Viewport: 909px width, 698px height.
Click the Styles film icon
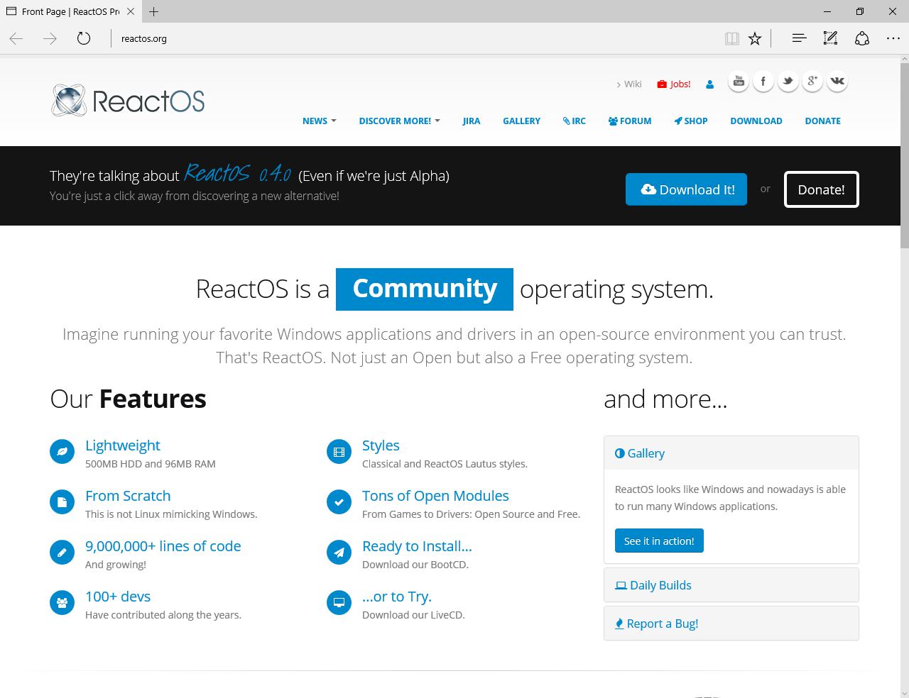(339, 451)
